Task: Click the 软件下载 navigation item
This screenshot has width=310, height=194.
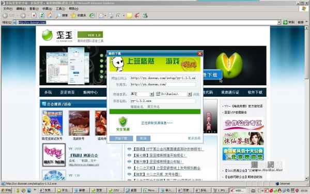Action: [255, 92]
